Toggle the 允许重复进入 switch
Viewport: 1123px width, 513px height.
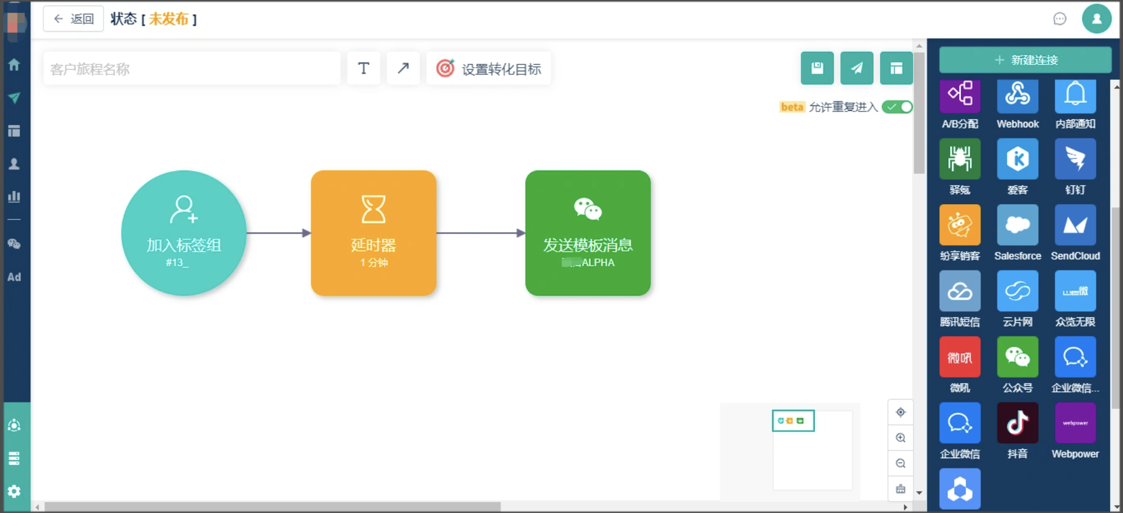point(898,107)
